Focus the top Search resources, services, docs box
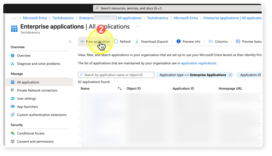The width and height of the screenshot is (272, 156). 177,8
